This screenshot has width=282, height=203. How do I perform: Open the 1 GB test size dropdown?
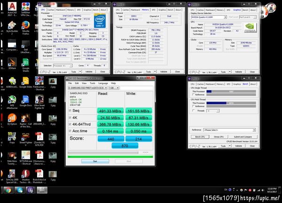114,88
